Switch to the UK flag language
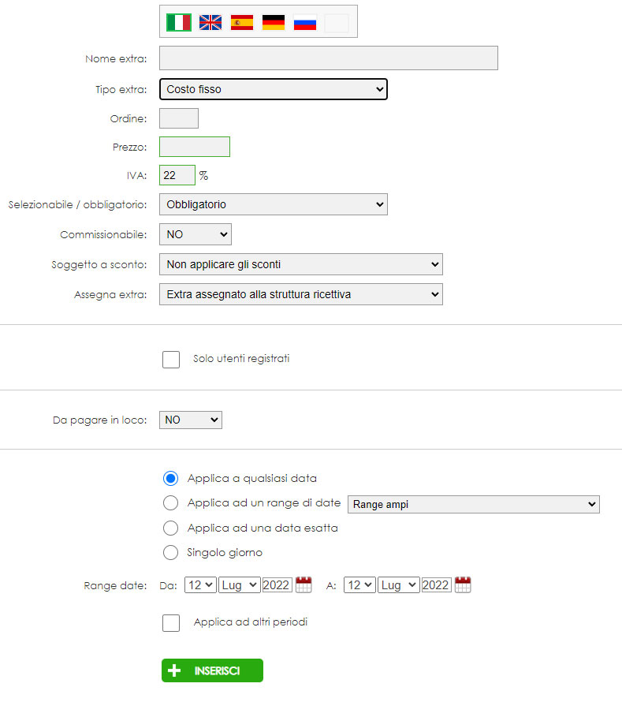The image size is (622, 702). click(x=210, y=22)
